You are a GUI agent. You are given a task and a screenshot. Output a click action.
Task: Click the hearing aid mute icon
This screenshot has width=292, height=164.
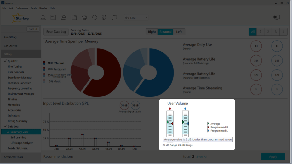104,18
